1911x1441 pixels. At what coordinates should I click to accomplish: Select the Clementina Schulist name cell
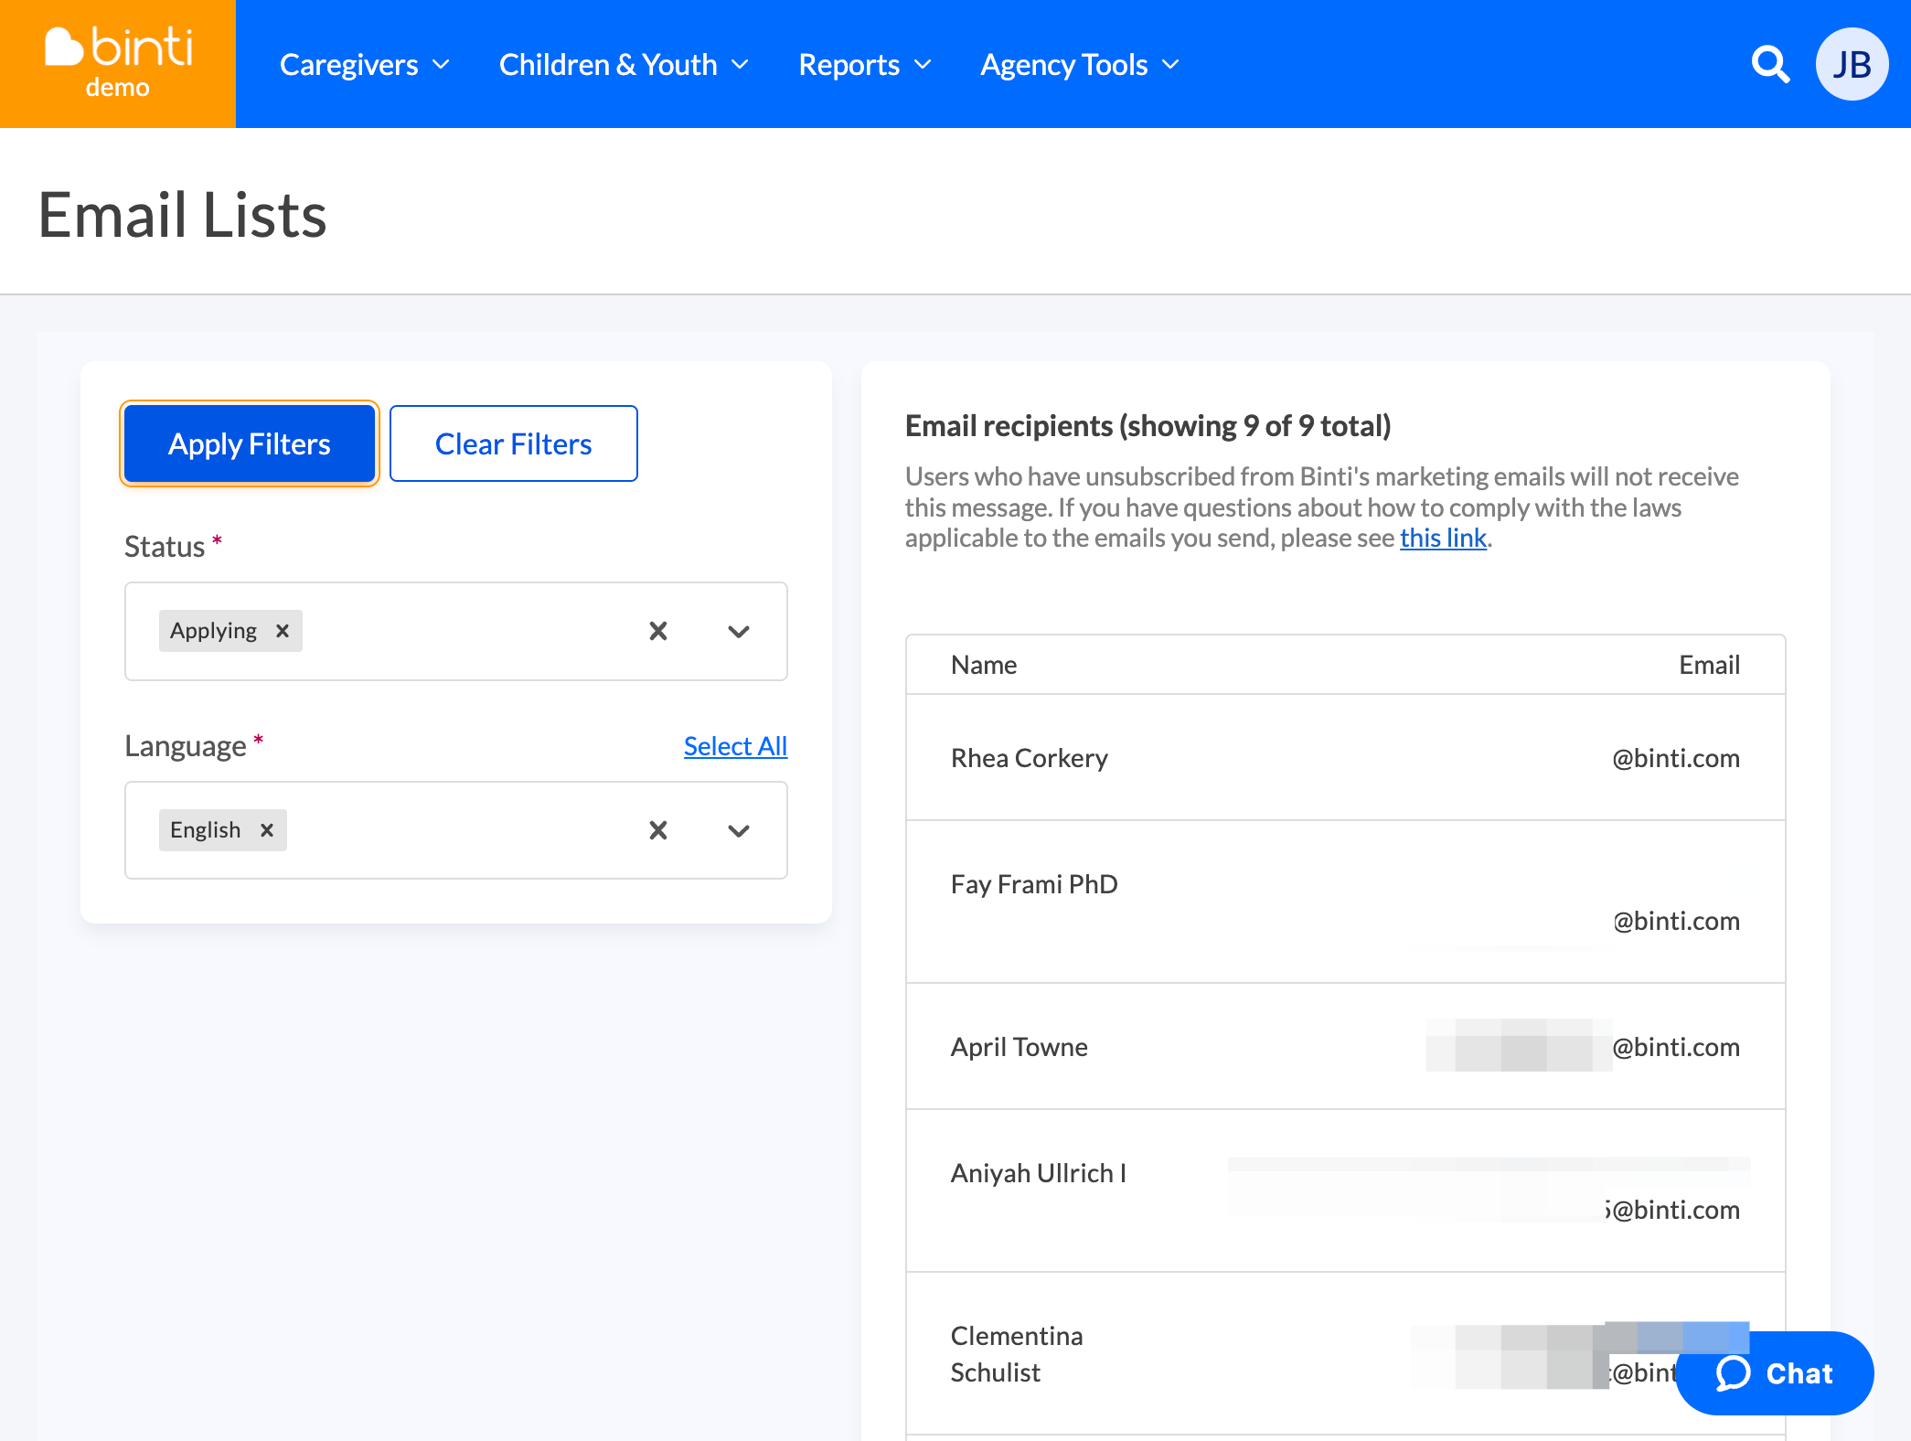pyautogui.click(x=1017, y=1354)
